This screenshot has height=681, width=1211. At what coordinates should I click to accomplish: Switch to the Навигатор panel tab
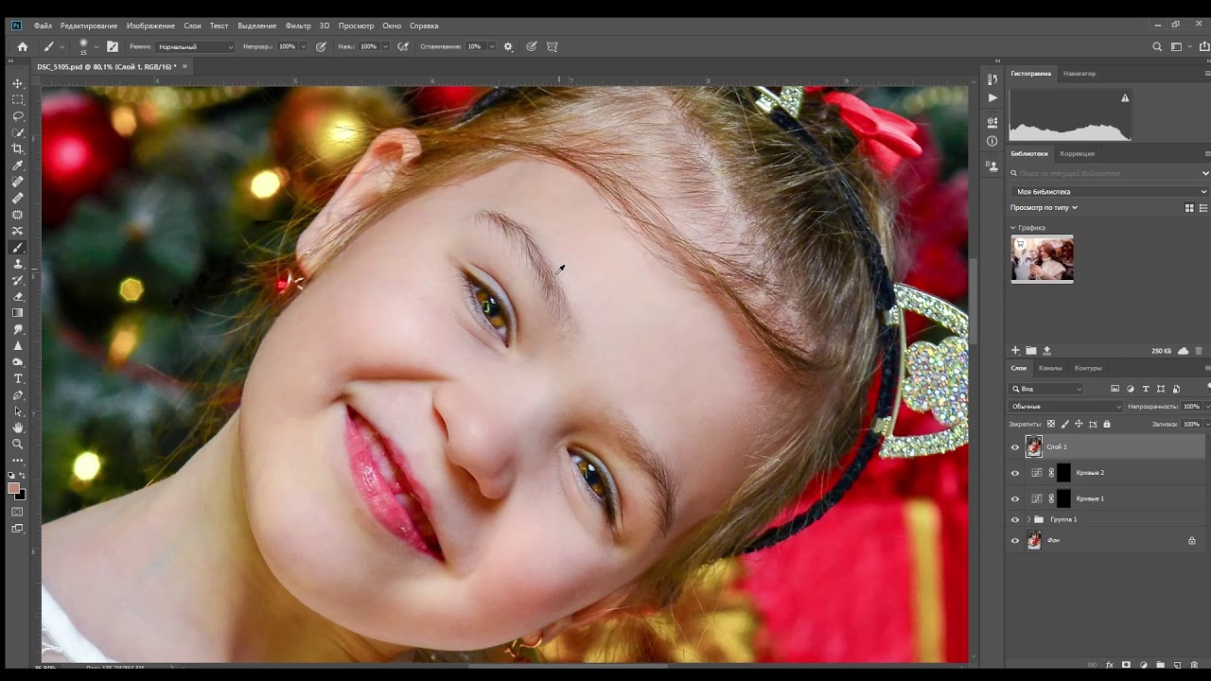point(1079,73)
